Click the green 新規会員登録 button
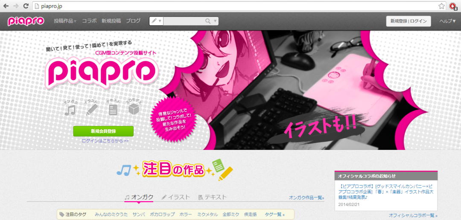The height and width of the screenshot is (220, 461). pyautogui.click(x=103, y=131)
